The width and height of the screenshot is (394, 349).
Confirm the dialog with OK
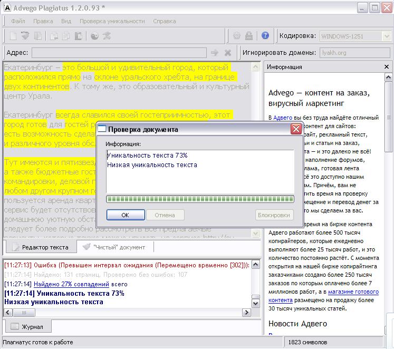coord(126,215)
